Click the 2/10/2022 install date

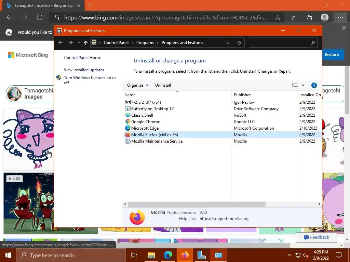[x=308, y=128]
